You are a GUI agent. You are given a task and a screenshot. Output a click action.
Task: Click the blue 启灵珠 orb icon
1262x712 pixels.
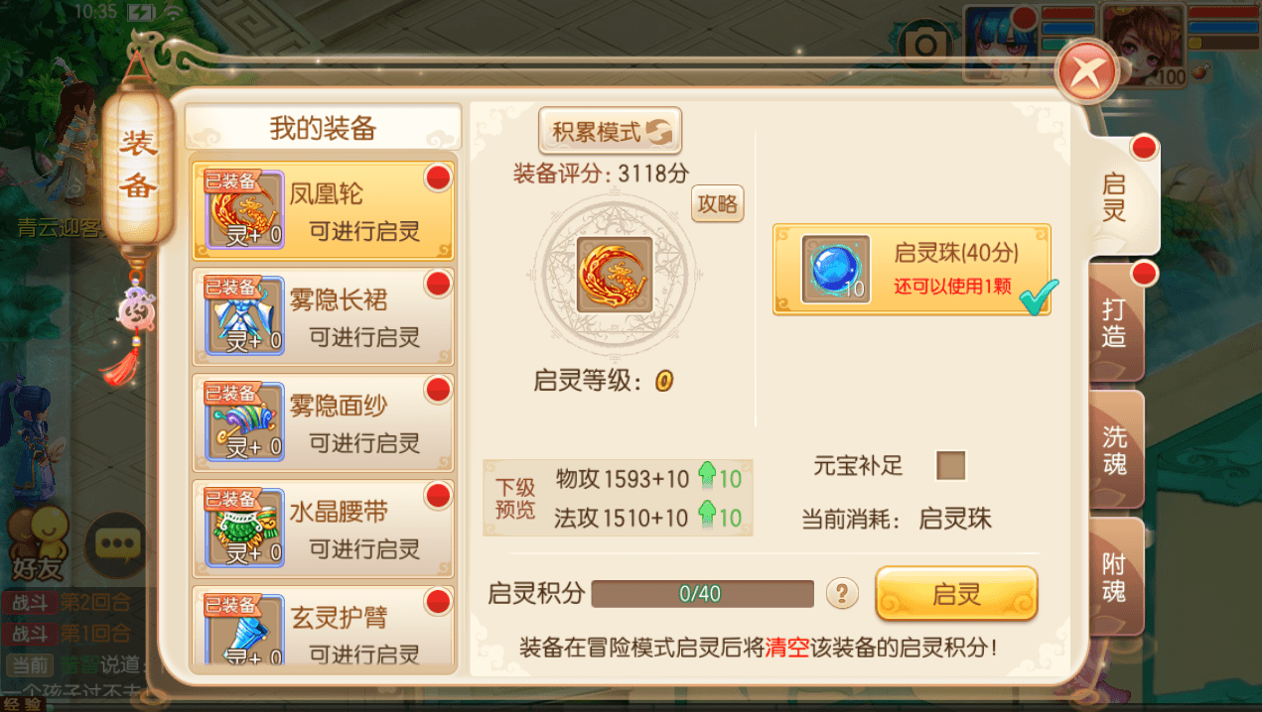click(x=835, y=269)
